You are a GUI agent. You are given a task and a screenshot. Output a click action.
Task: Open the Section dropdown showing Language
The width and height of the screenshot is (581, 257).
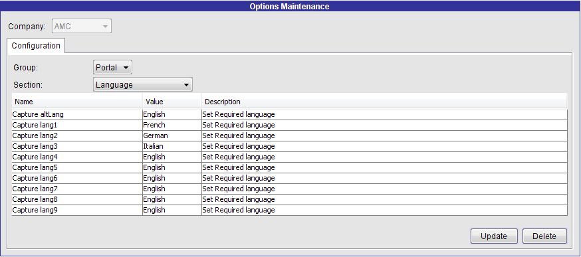(x=143, y=85)
